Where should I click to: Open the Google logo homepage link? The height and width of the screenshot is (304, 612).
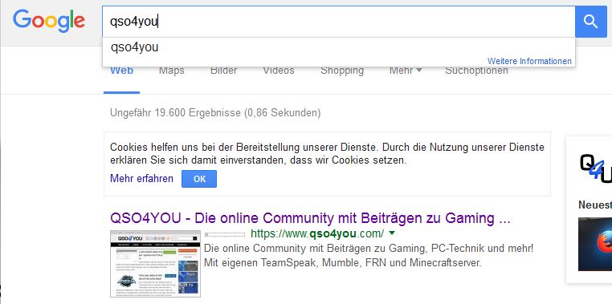[x=49, y=21]
